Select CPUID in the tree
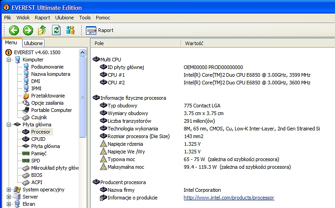The height and width of the screenshot is (208, 335). pyautogui.click(x=39, y=139)
